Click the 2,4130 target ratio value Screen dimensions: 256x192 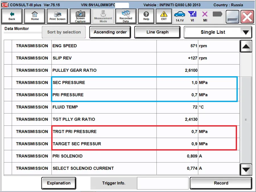coord(191,119)
